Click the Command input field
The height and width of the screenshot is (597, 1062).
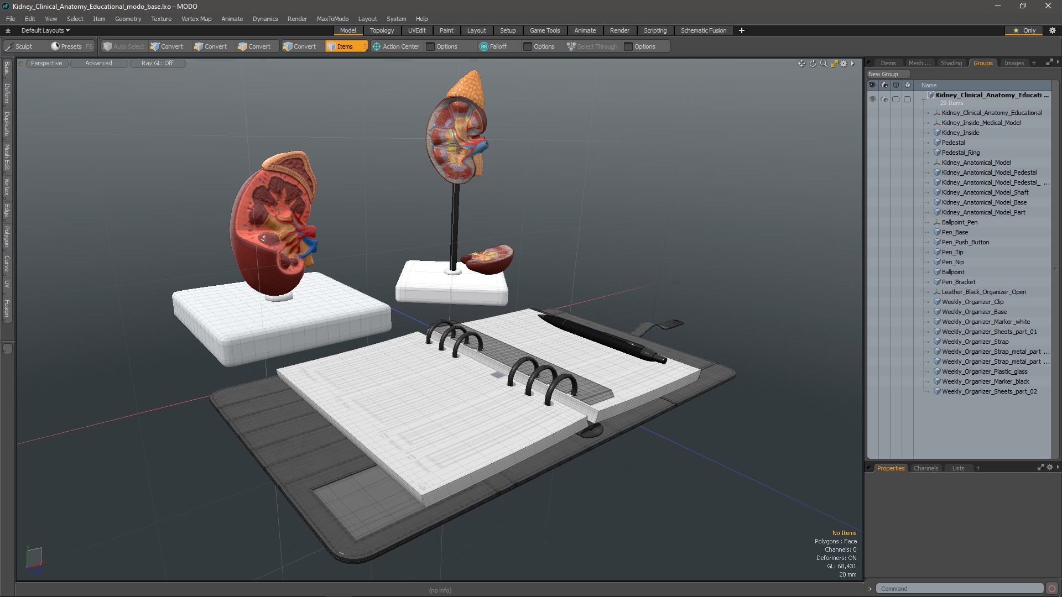click(x=959, y=588)
